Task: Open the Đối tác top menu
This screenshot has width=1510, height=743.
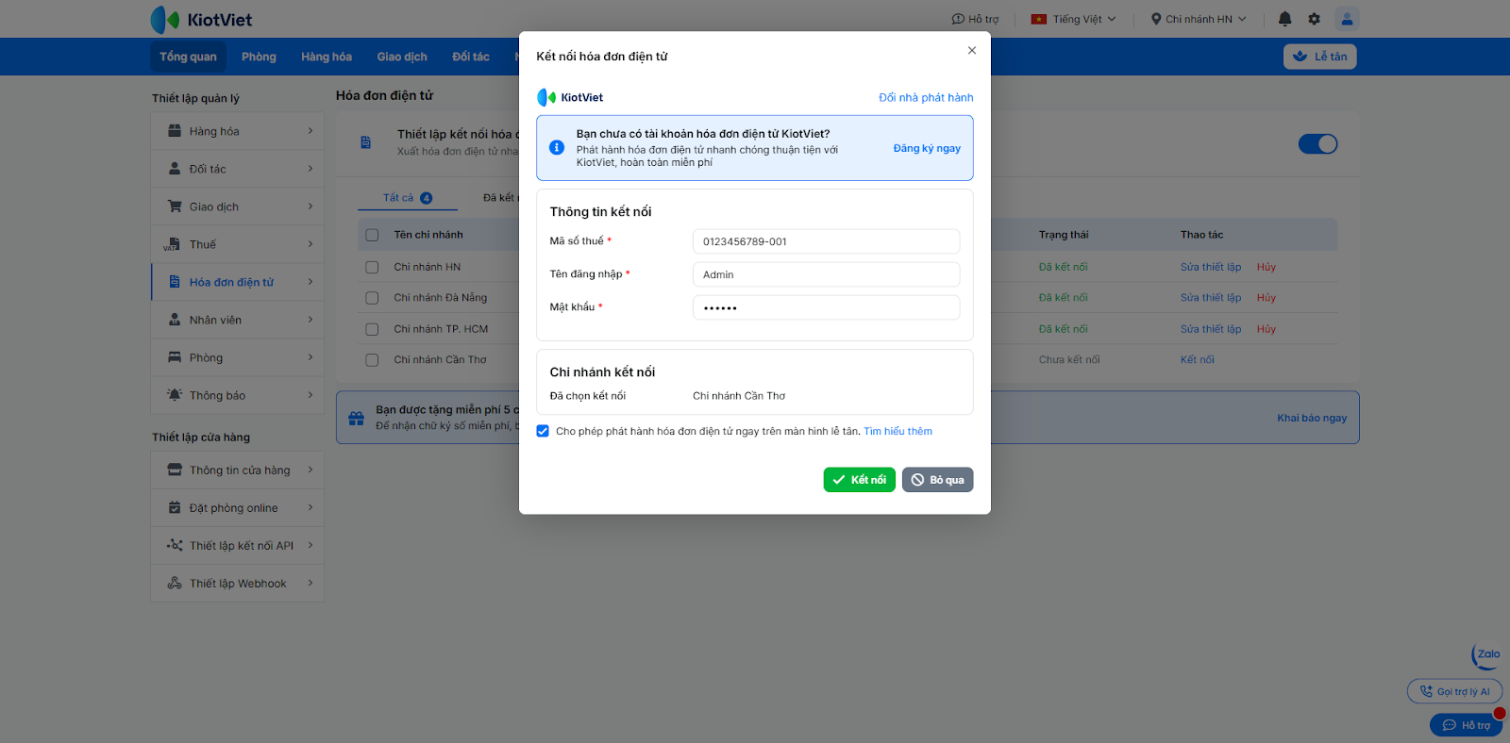Action: click(471, 57)
